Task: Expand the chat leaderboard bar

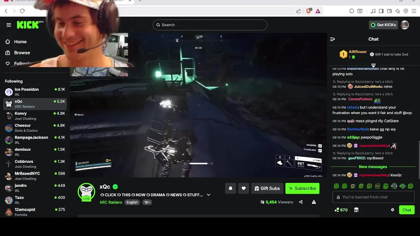Action: pyautogui.click(x=373, y=65)
